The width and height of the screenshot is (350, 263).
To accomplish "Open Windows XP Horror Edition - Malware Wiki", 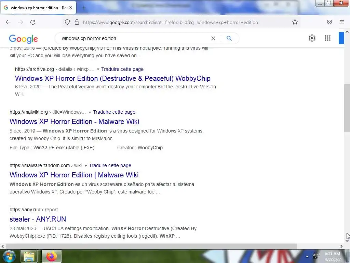I will (x=74, y=122).
